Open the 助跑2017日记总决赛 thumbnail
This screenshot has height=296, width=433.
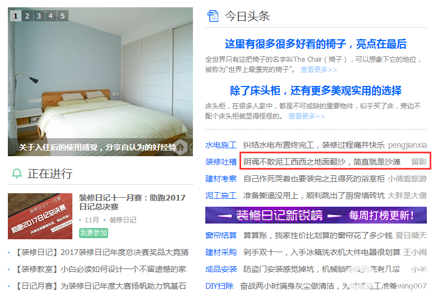pos(40,216)
